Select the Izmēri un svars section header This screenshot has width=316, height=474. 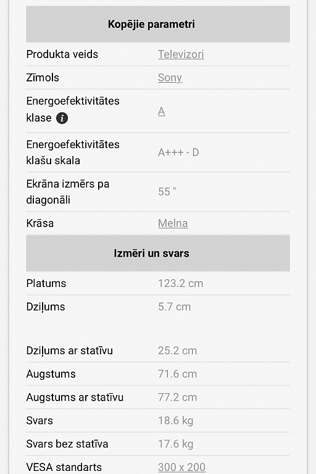(158, 253)
